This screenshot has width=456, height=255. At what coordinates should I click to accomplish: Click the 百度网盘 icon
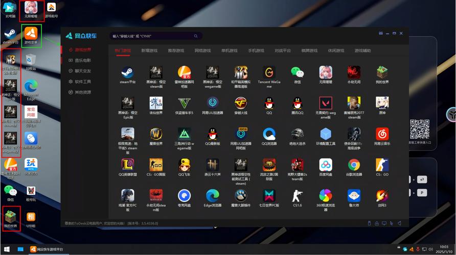326,165
